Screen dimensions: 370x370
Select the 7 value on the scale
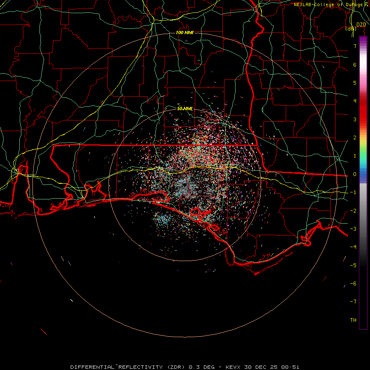(355, 46)
